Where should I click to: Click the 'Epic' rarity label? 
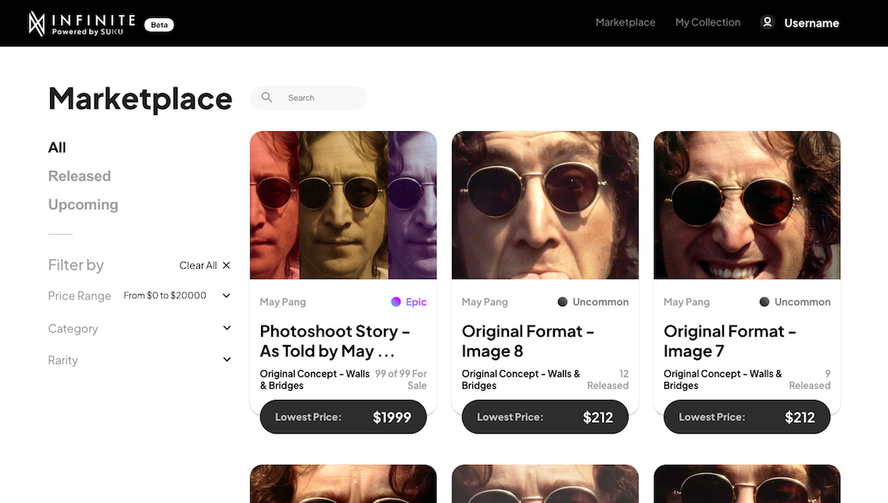coord(416,302)
